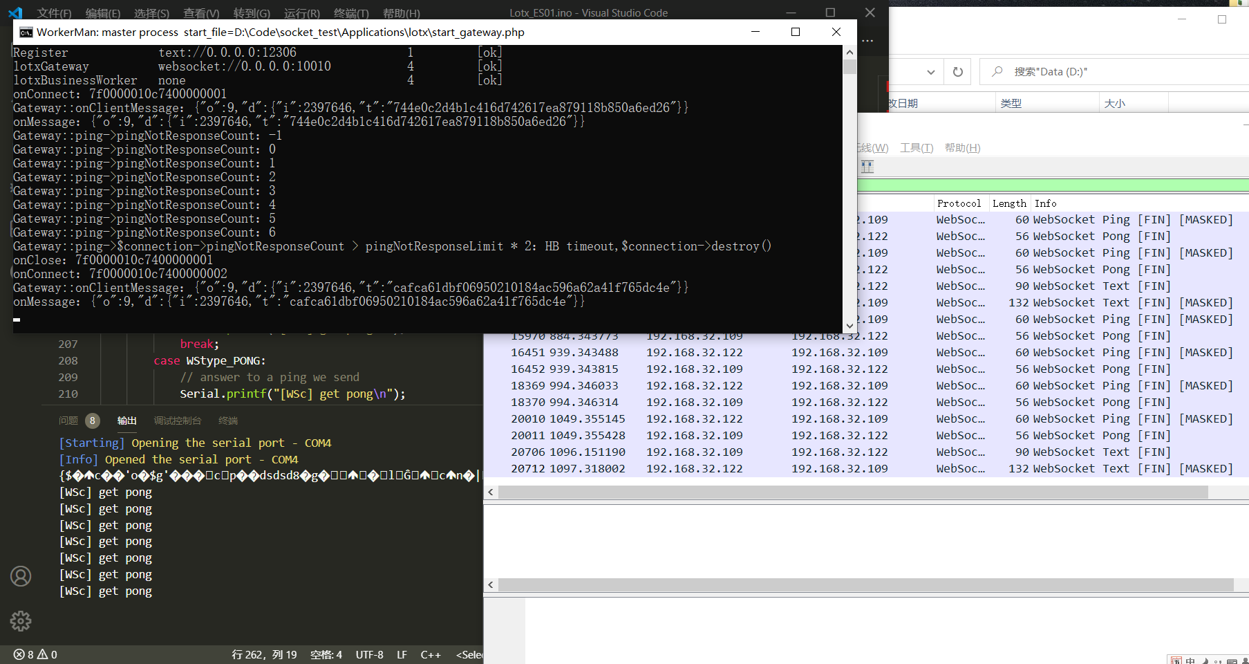Change end of line sequence LF
Viewport: 1249px width, 664px height.
click(x=402, y=654)
